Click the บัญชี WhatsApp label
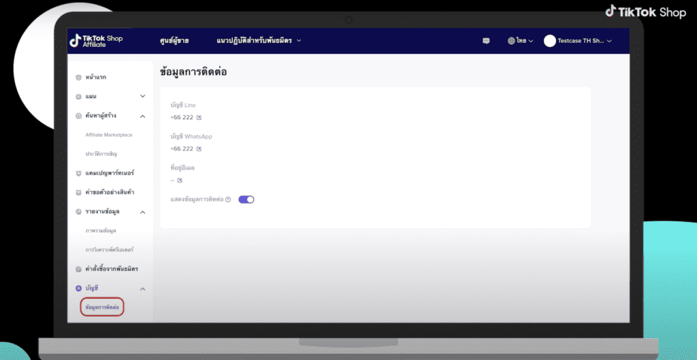The height and width of the screenshot is (360, 697). [191, 136]
